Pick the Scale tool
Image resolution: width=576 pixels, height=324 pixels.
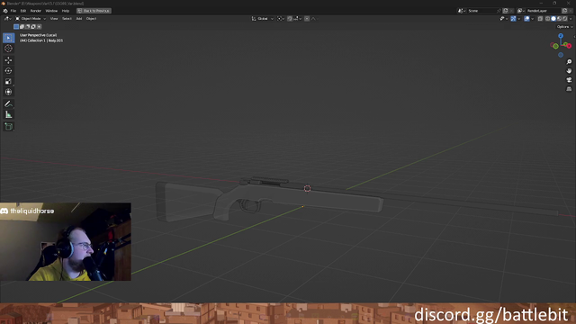click(x=8, y=82)
